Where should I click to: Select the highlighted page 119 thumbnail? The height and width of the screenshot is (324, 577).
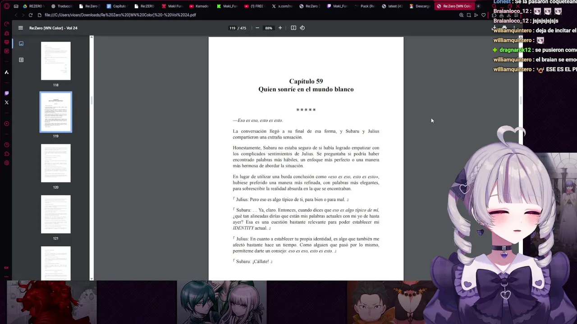click(56, 112)
